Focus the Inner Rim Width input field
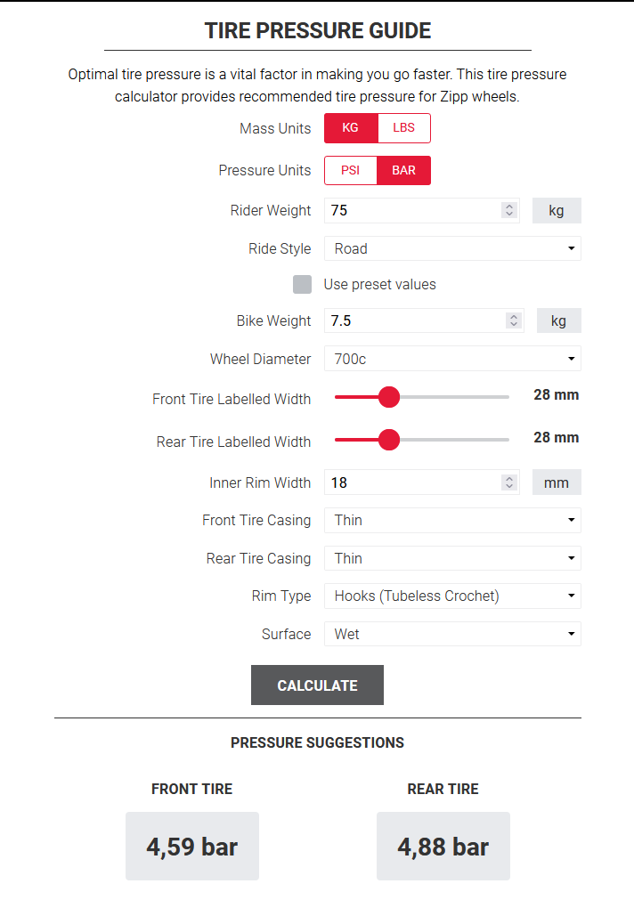Image resolution: width=634 pixels, height=900 pixels. pos(410,482)
